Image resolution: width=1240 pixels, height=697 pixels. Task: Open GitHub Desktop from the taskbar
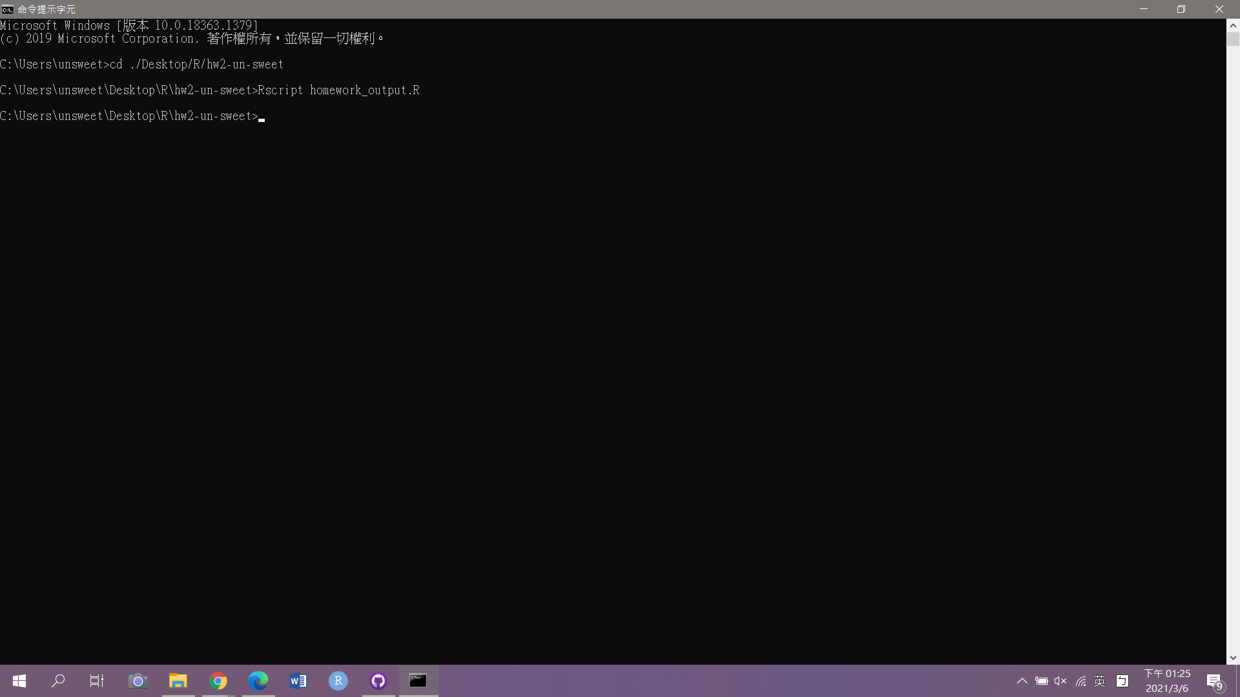[x=378, y=681]
